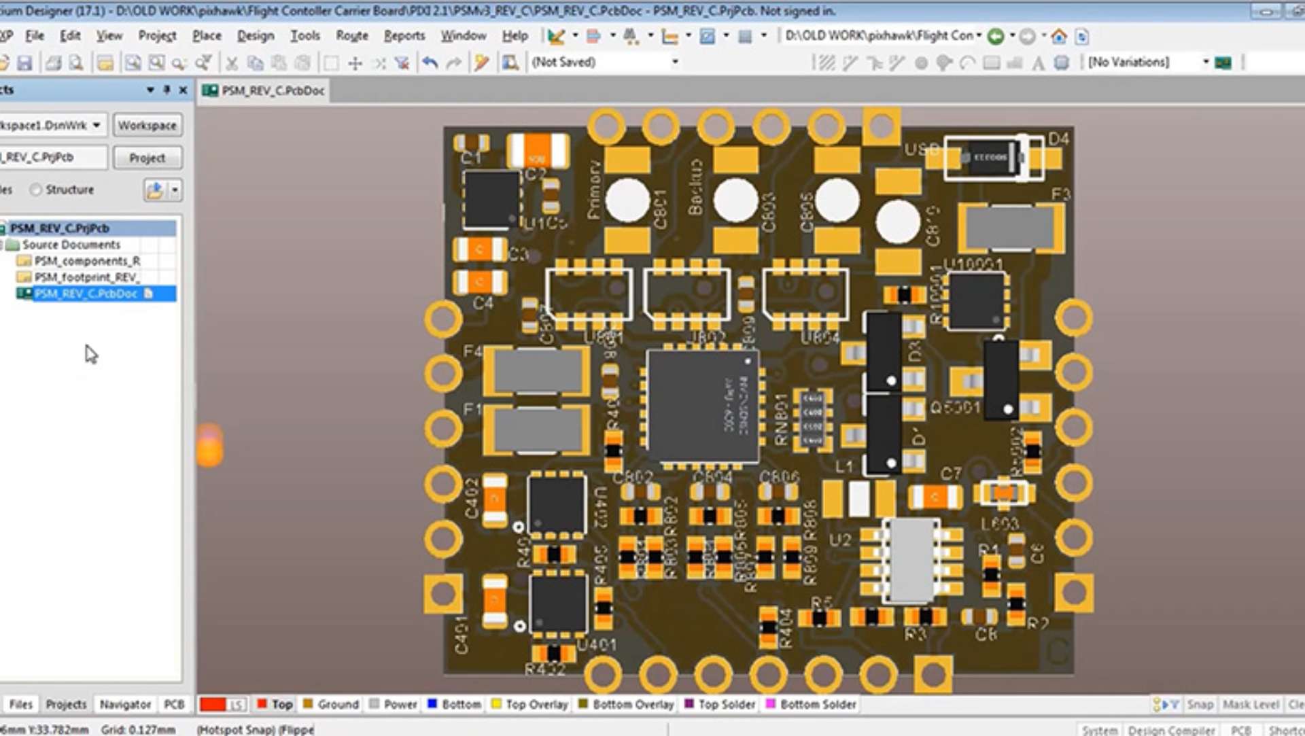Click the Back navigation green arrow icon
Viewport: 1305px width, 736px height.
[995, 35]
